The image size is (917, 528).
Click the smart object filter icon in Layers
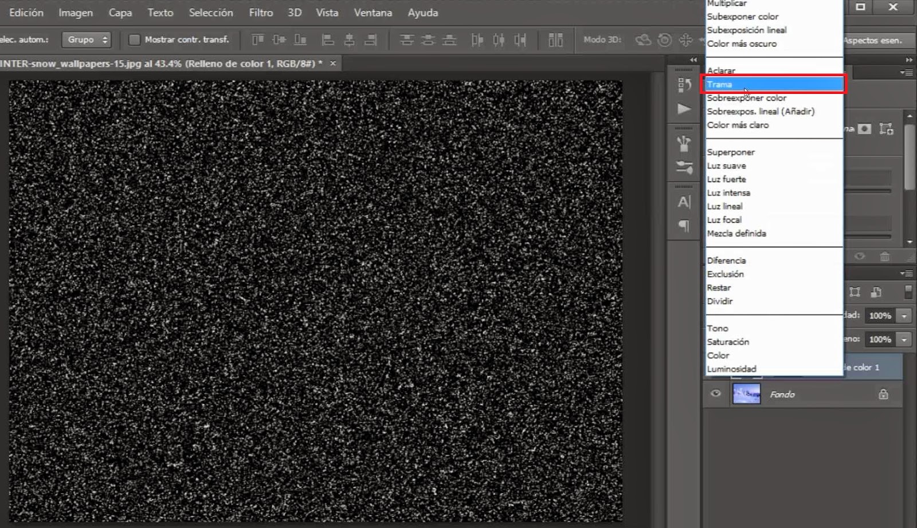(876, 292)
